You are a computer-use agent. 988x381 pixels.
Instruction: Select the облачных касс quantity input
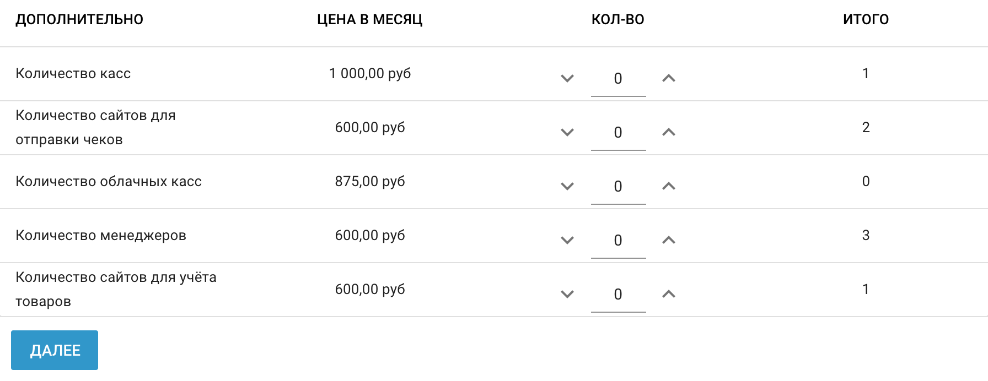tap(618, 187)
